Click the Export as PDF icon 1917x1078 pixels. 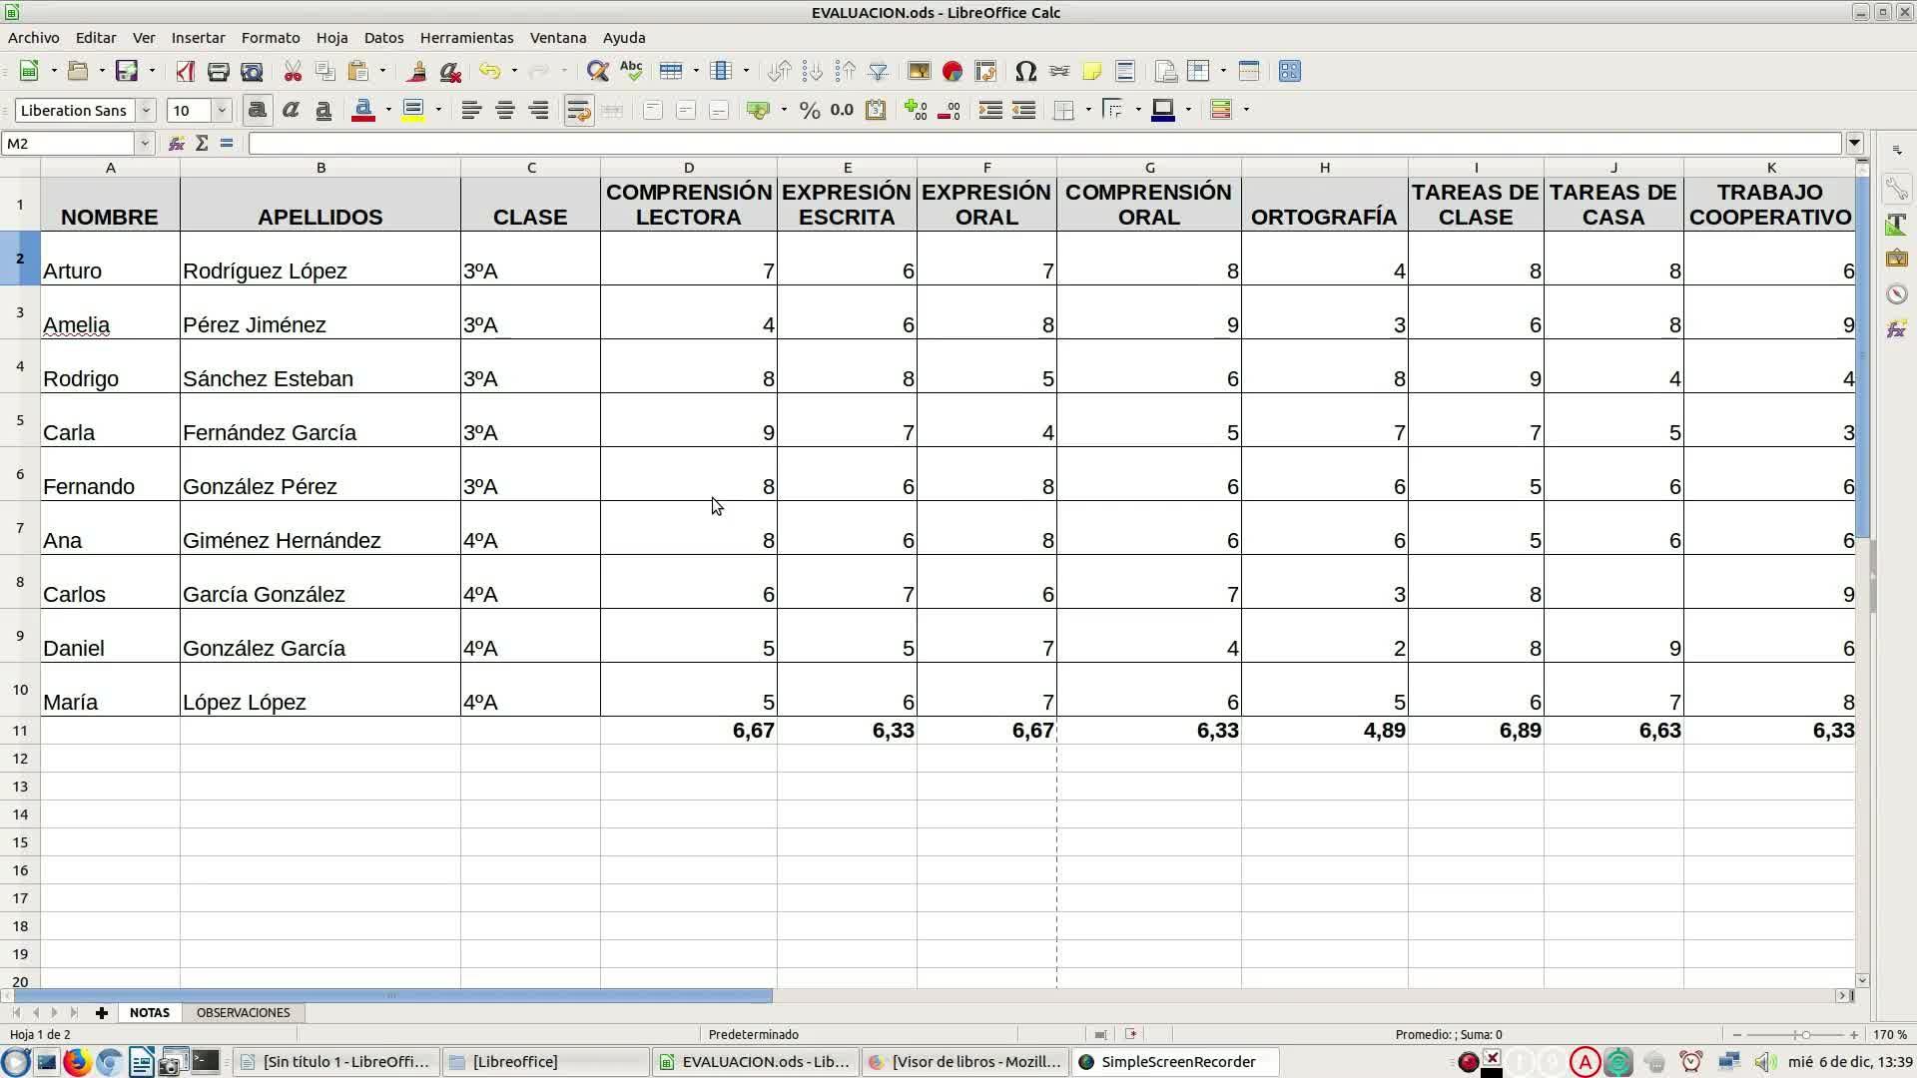click(185, 71)
